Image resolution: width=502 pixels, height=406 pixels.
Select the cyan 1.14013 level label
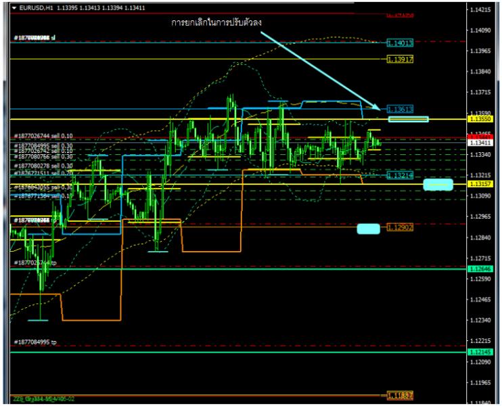(400, 43)
